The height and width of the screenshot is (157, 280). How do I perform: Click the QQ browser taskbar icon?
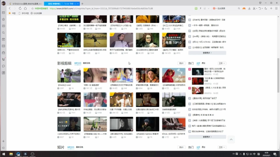point(18,154)
